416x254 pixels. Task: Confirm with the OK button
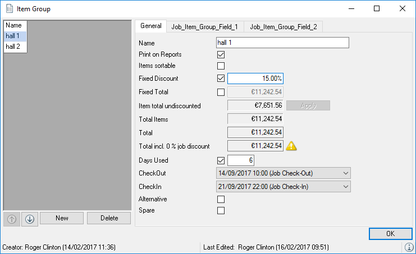390,233
